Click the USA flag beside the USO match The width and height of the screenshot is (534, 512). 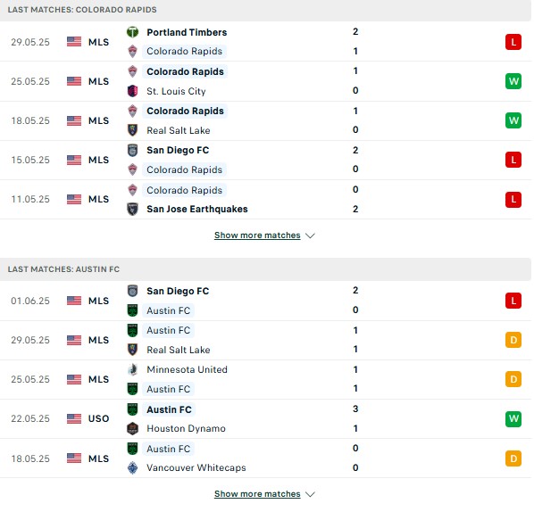74,418
